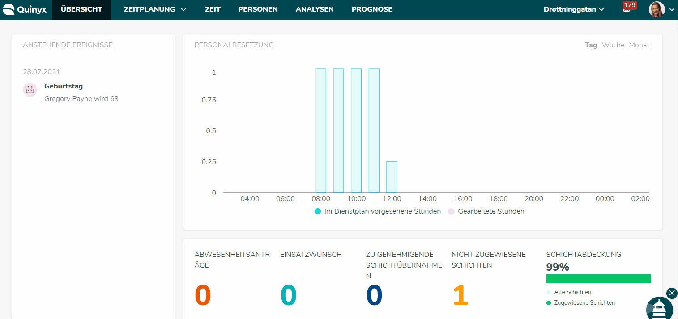Click the Personalbesetzung heading
Screen dimensions: 678x319
click(x=234, y=45)
